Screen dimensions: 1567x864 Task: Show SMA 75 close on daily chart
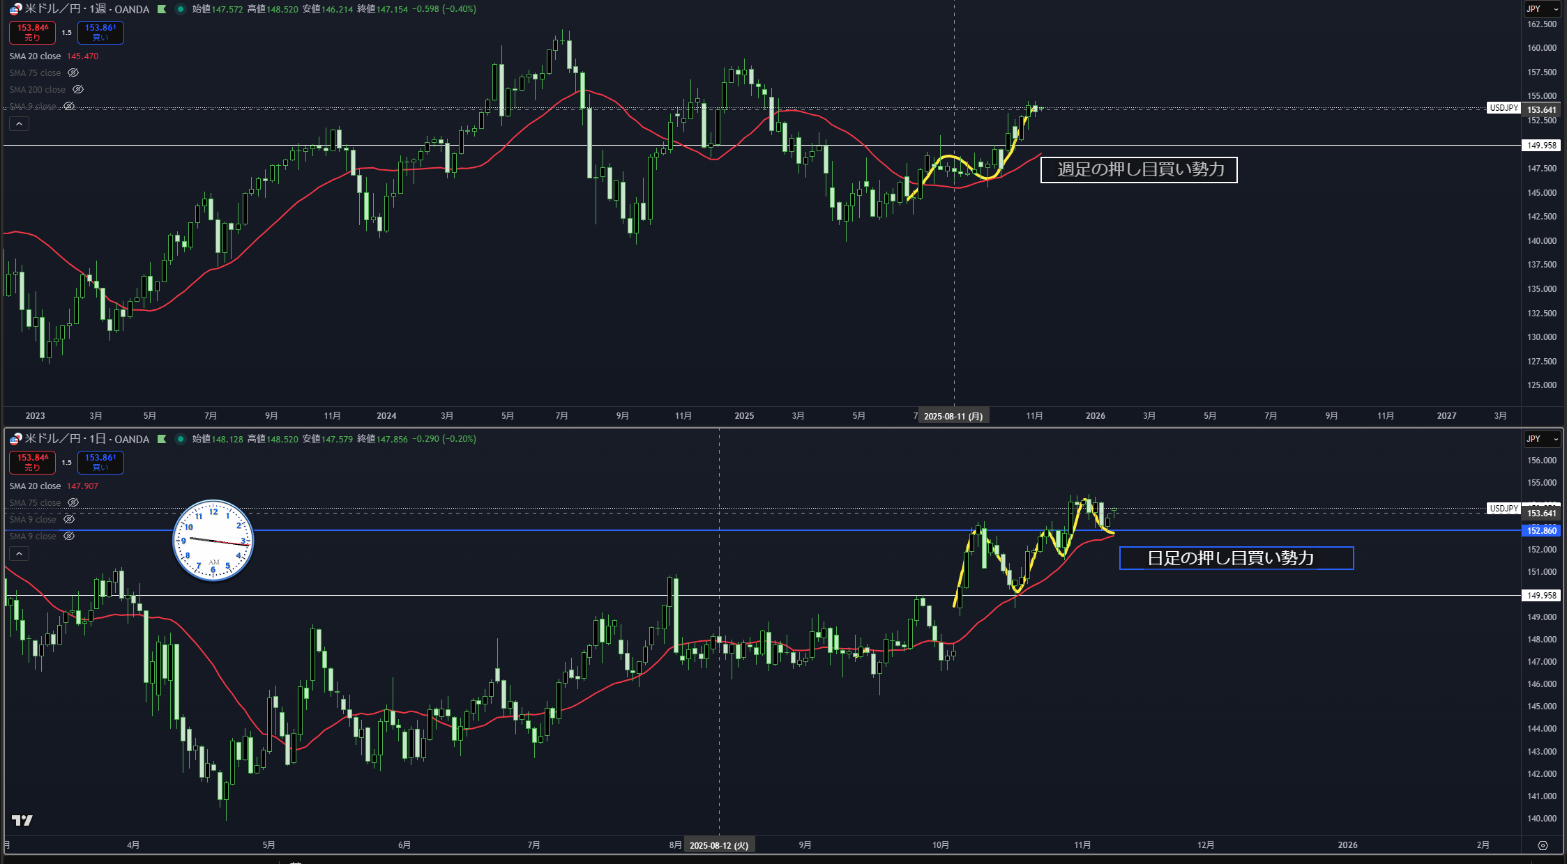(73, 503)
